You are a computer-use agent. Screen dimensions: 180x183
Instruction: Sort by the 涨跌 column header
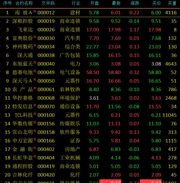point(135,3)
